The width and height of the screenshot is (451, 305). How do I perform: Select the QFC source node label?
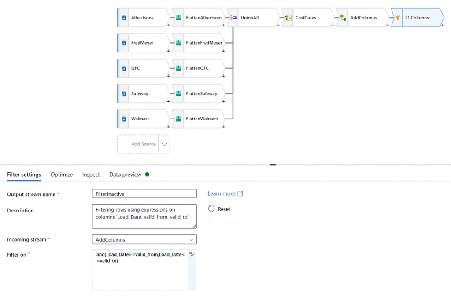pyautogui.click(x=136, y=68)
